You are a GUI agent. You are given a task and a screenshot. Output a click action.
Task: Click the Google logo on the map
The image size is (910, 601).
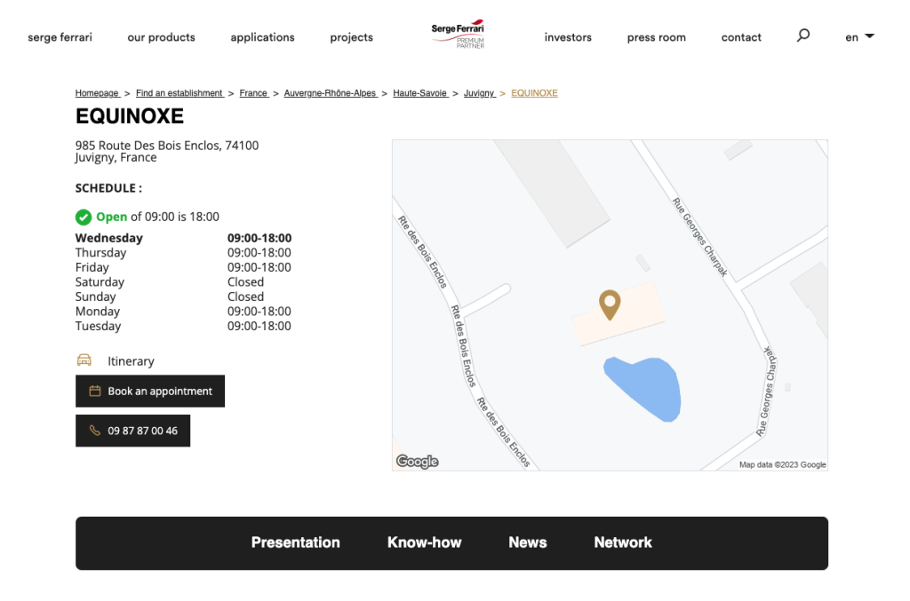point(418,462)
